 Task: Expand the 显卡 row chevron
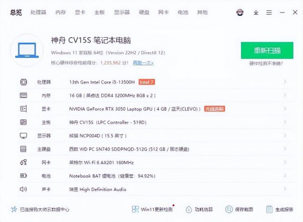click(285, 109)
